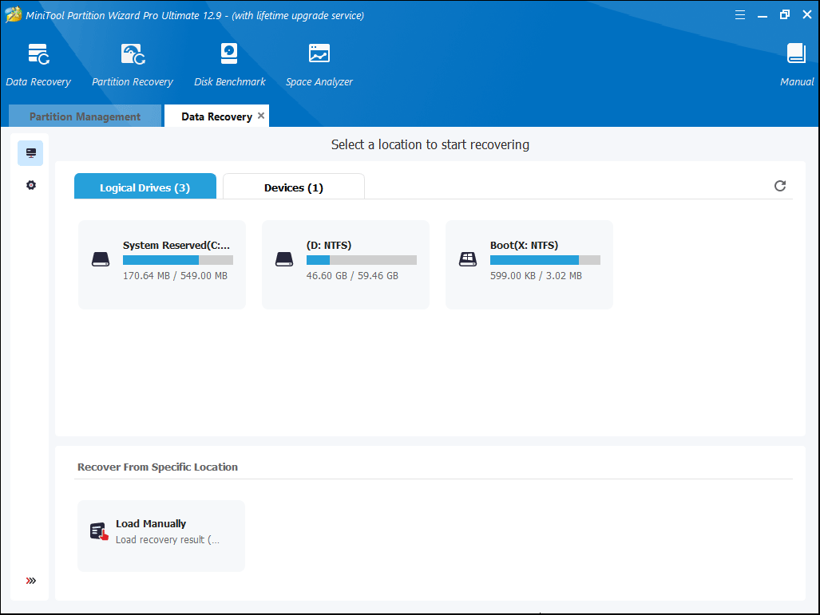Switch to the Partition Management tab
Screen dimensions: 820x615
pos(85,116)
